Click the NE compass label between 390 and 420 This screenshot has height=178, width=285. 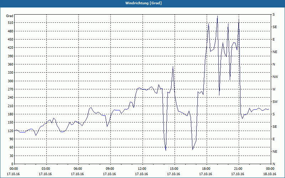click(x=275, y=52)
